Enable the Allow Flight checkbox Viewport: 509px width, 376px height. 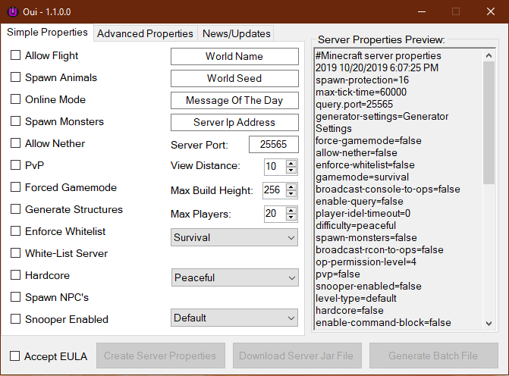click(15, 55)
